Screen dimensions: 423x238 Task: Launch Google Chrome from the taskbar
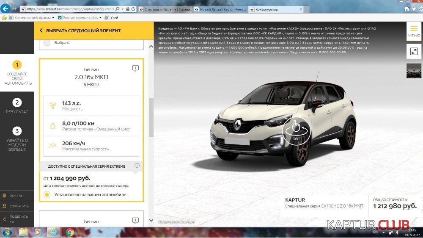point(70,232)
